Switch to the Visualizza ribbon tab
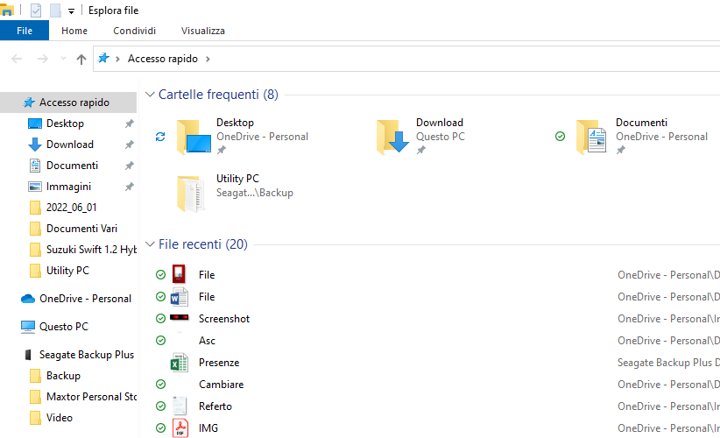 203,31
